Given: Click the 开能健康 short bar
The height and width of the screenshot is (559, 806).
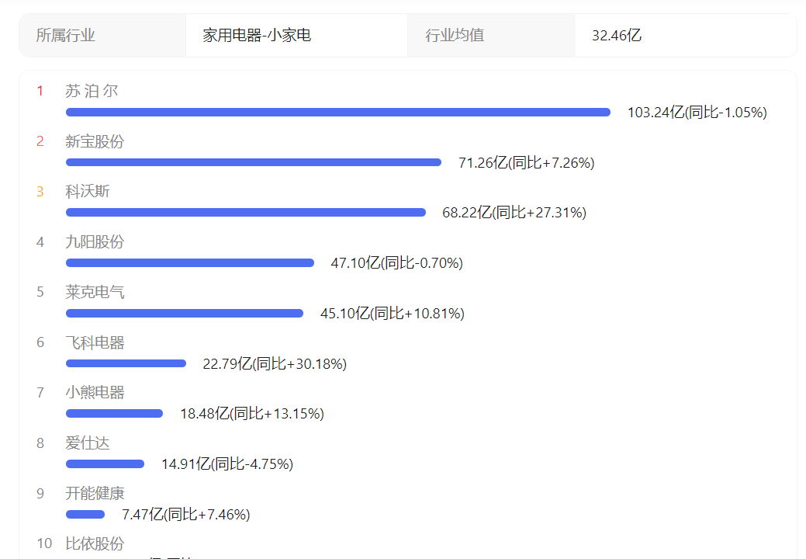Looking at the screenshot, I should [85, 514].
